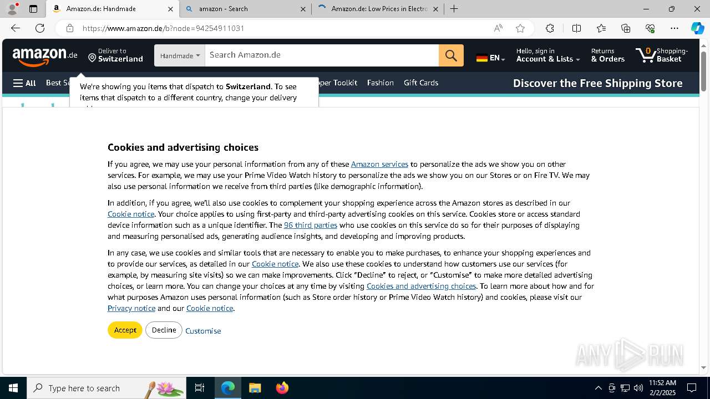
Task: Accept cookies with yellow Accept button
Action: 125,330
